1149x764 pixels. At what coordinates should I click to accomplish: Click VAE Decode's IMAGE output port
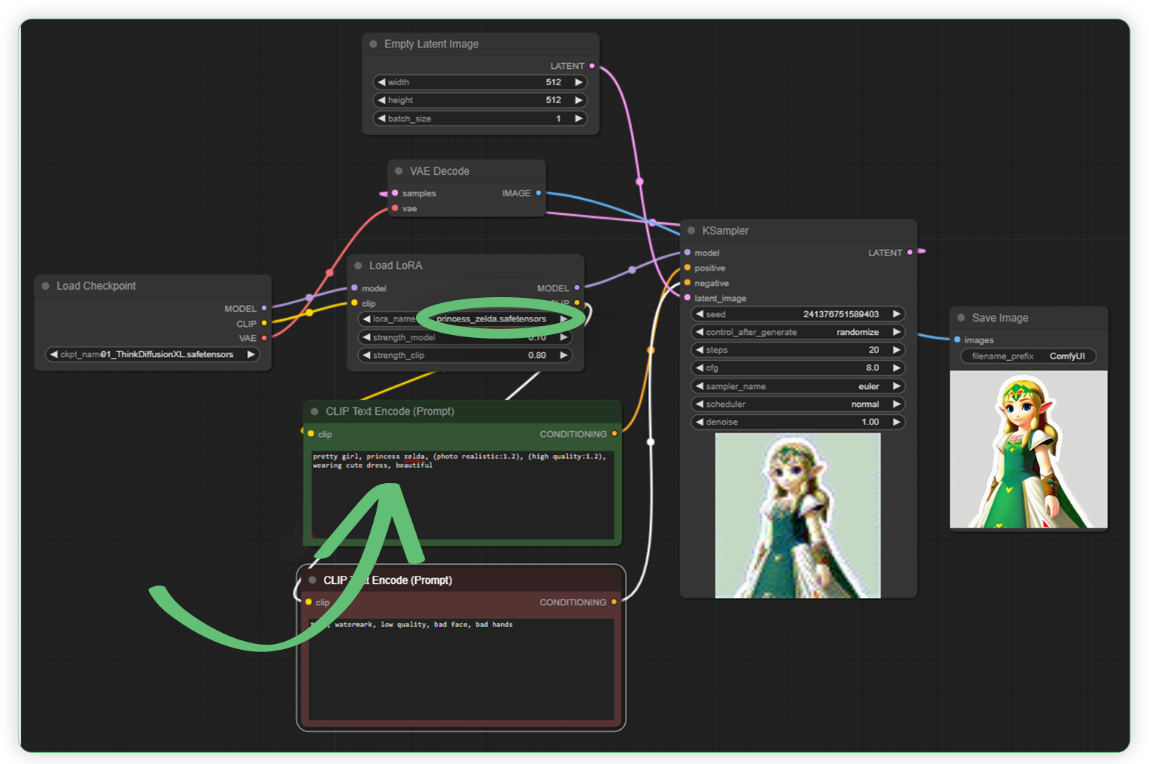click(x=539, y=193)
